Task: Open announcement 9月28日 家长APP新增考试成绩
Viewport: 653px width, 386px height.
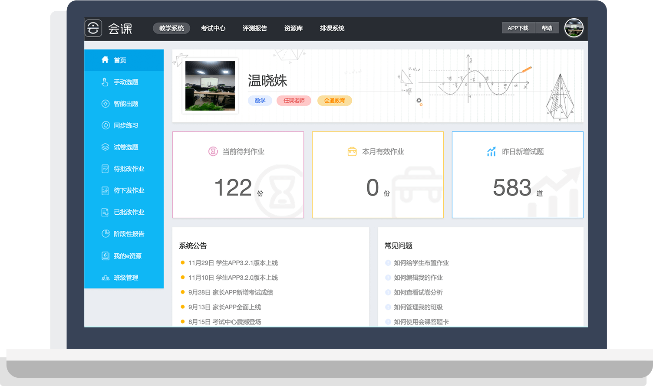Action: click(x=231, y=292)
